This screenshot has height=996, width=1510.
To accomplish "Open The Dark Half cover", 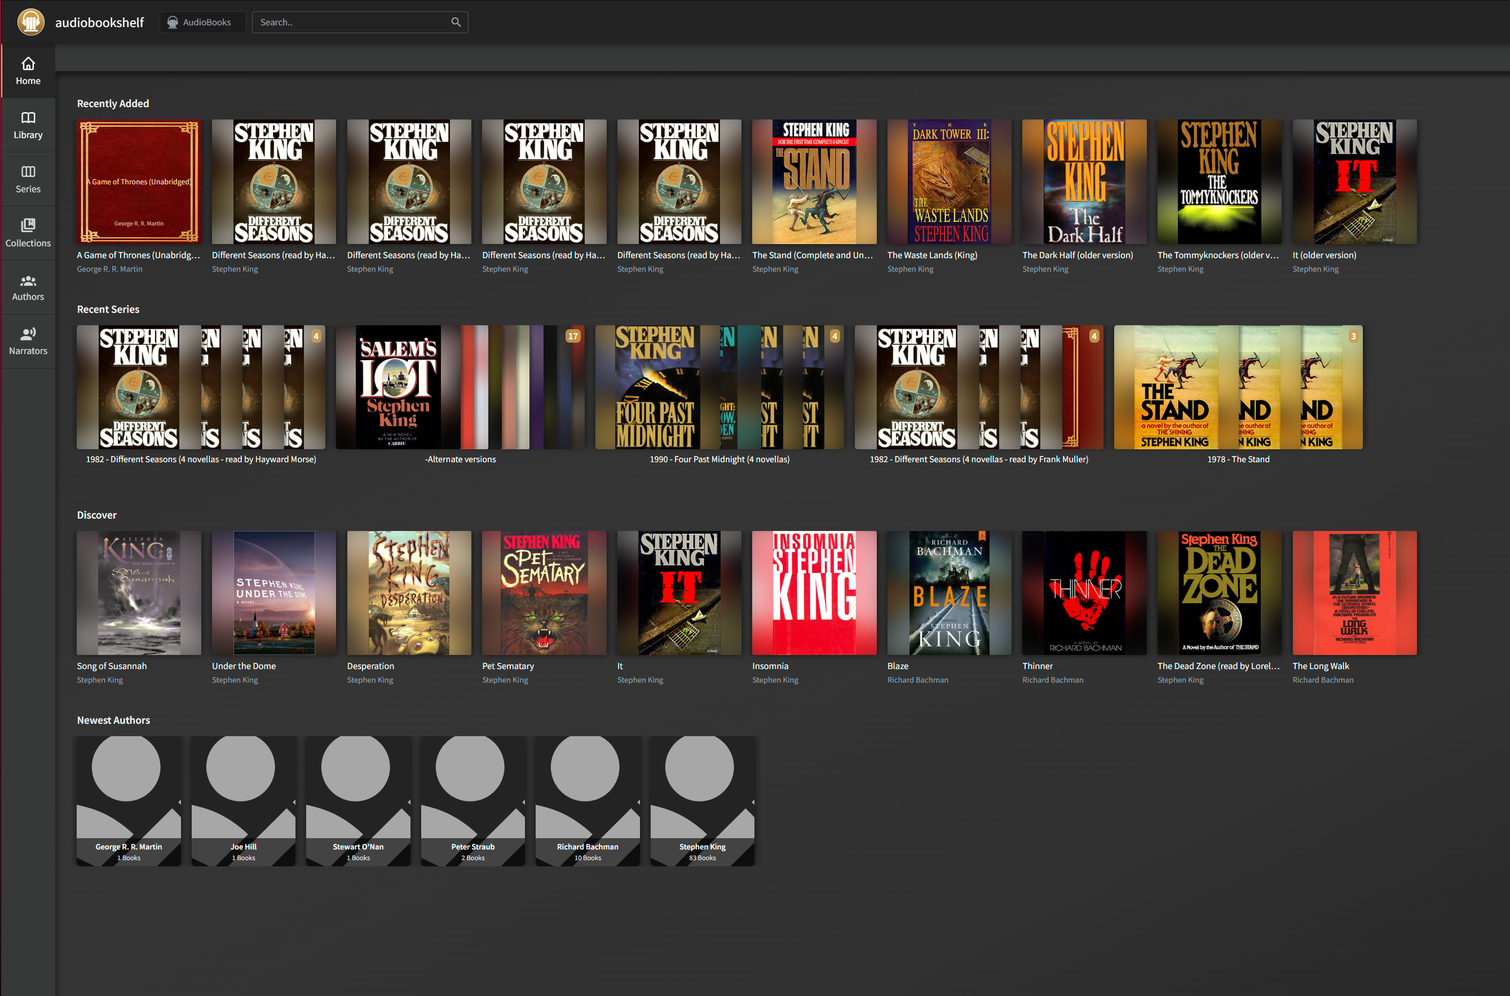I will (1084, 182).
